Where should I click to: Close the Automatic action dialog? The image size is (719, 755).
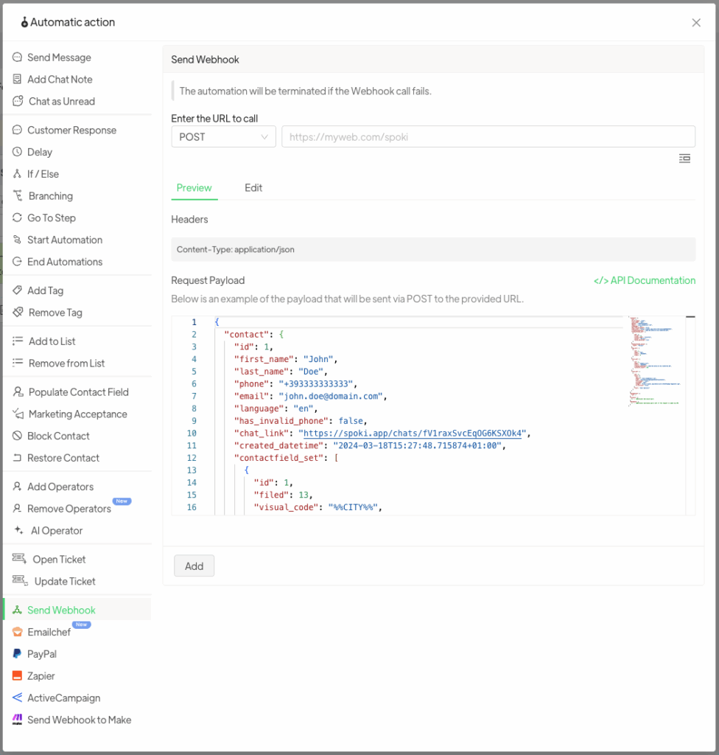coord(696,23)
